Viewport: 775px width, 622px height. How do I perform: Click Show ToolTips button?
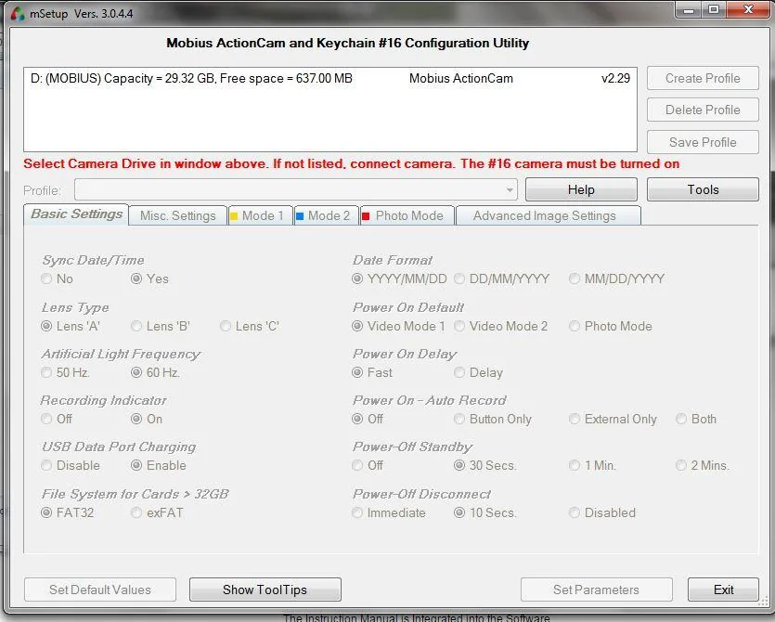pos(265,590)
